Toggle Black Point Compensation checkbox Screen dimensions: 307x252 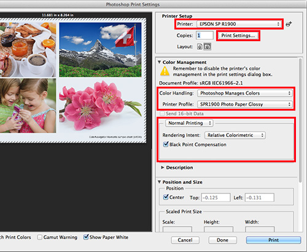coord(166,144)
